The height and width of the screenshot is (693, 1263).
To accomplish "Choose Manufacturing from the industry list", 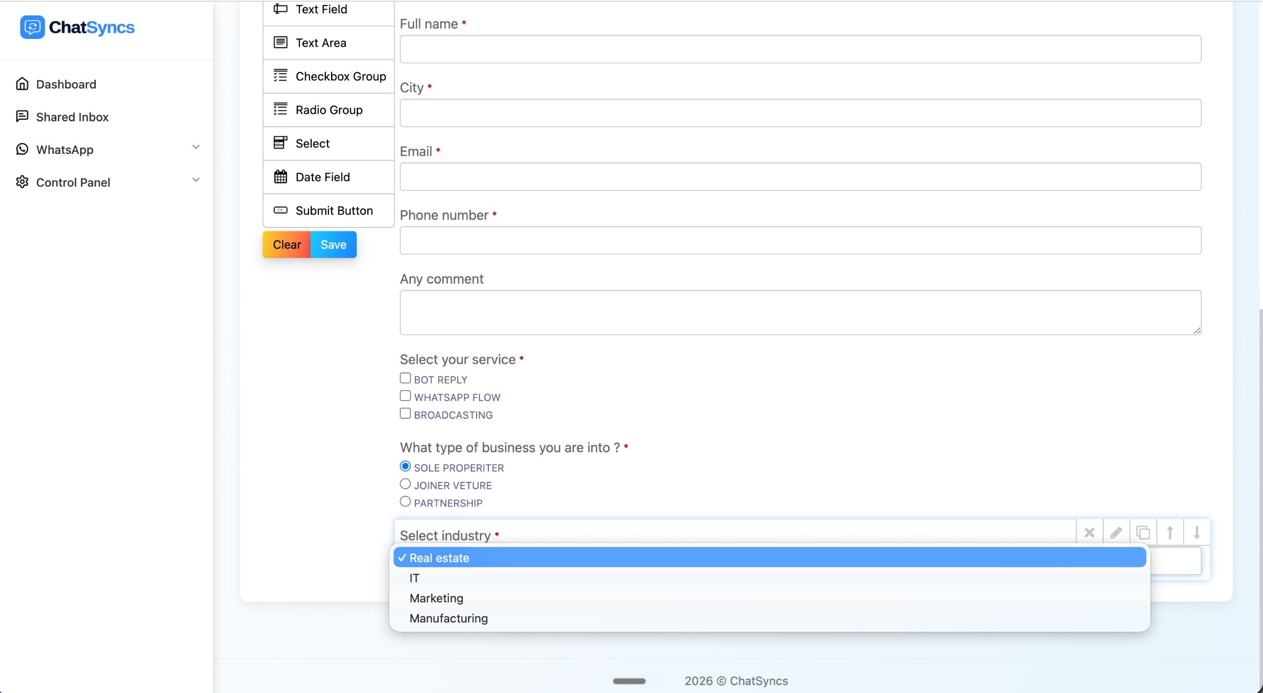I will tap(770, 619).
